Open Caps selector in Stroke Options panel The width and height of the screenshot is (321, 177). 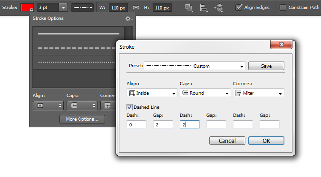point(82,106)
